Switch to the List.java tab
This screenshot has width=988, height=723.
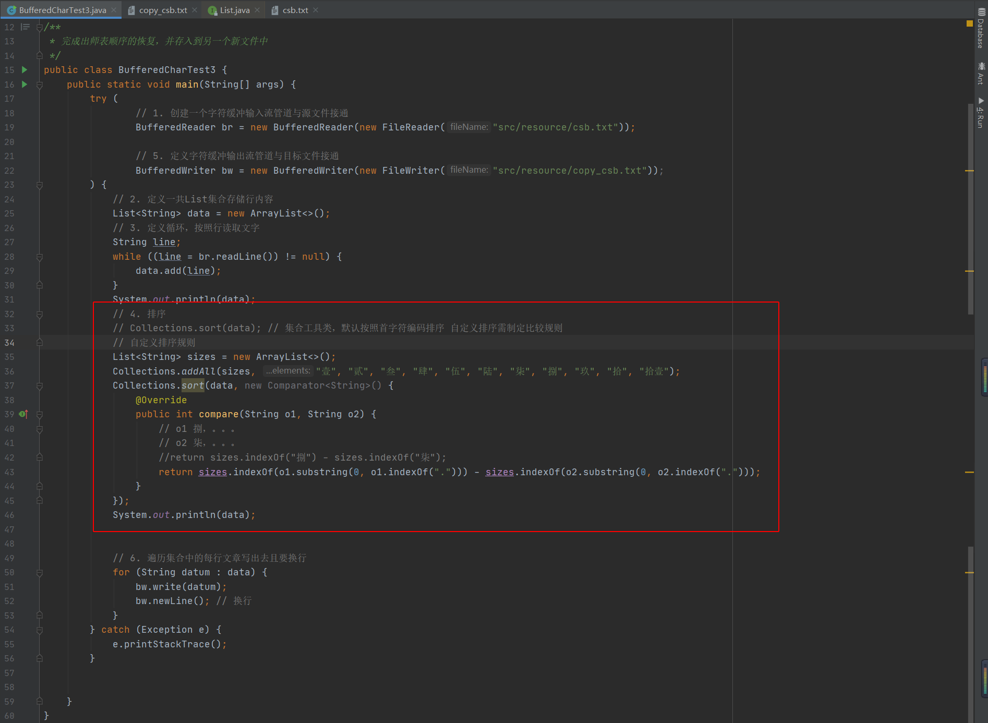coord(234,10)
